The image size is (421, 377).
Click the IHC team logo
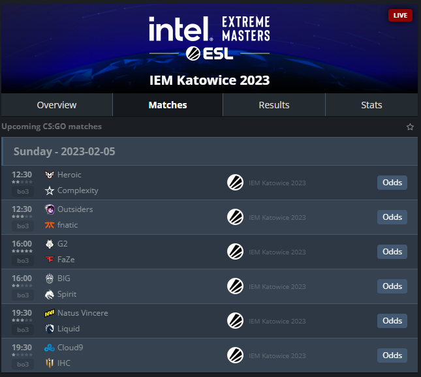click(50, 363)
